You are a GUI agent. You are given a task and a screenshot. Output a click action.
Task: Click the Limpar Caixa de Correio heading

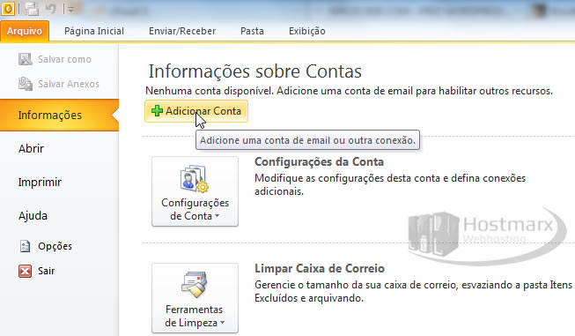(x=320, y=268)
